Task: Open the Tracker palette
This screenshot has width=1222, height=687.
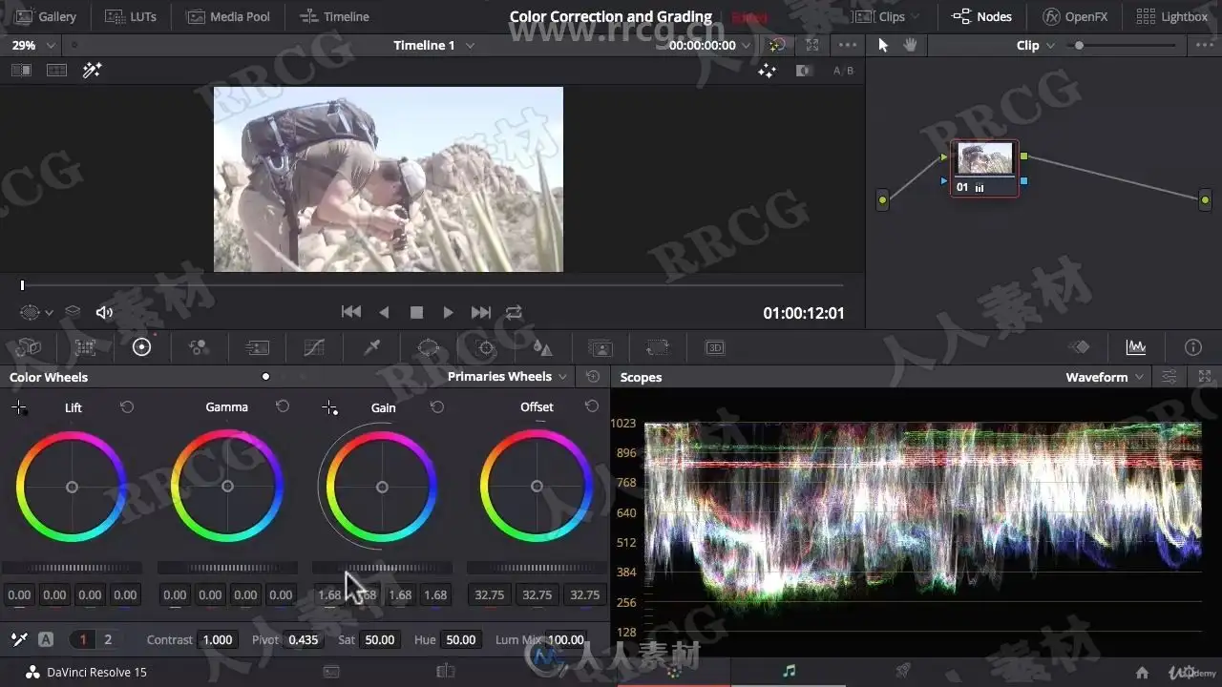Action: pos(486,347)
